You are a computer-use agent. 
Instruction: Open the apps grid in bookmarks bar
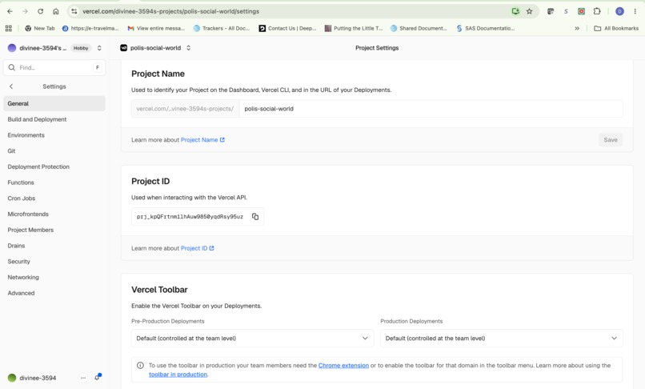(8, 28)
